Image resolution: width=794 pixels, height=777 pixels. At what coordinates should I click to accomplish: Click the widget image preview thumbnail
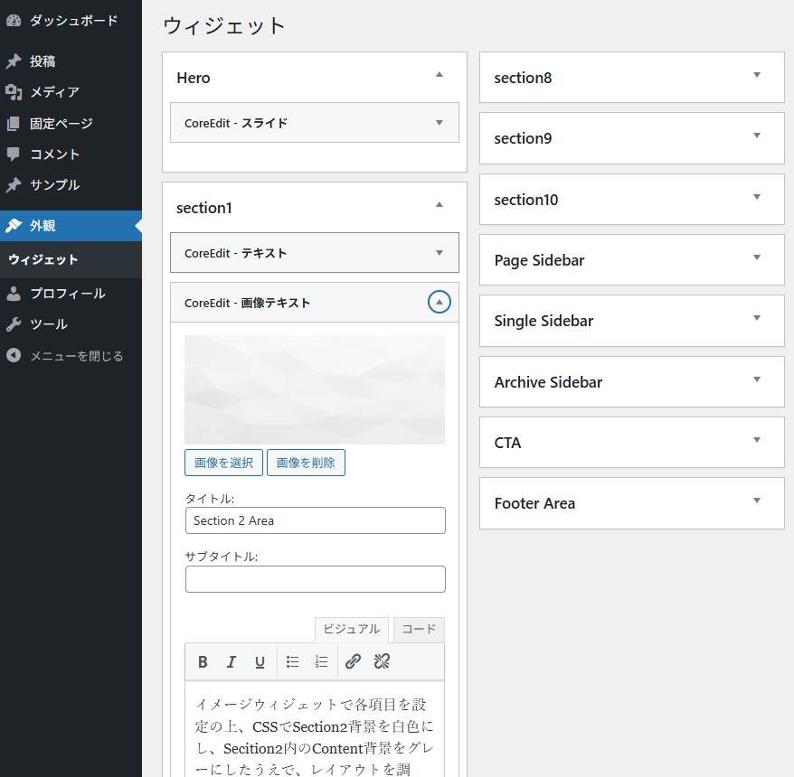[315, 389]
